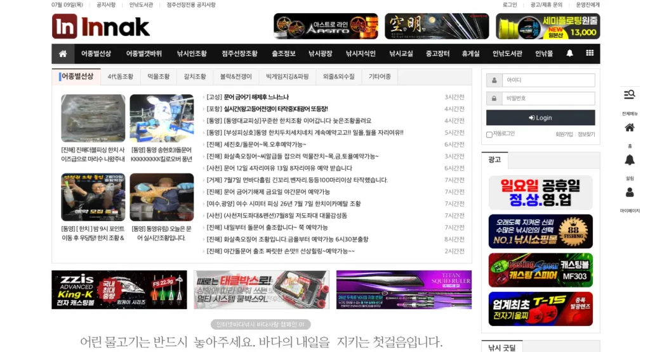Open post [여수,광양] 여수 시미터 피싱
650x352 pixels.
click(284, 204)
